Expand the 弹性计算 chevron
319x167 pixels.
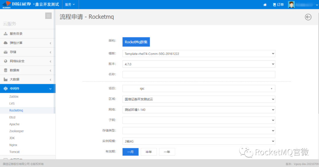51,43
